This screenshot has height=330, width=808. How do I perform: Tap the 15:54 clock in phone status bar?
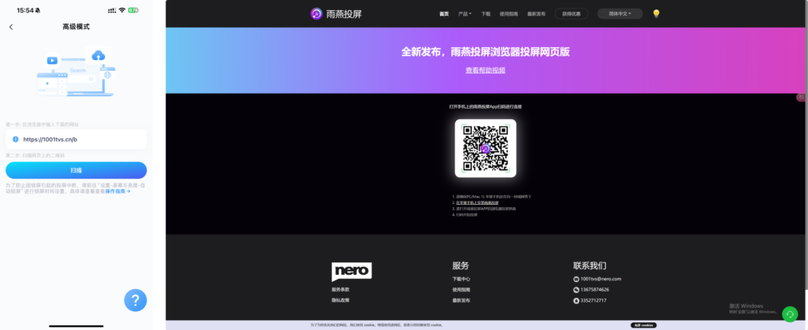pyautogui.click(x=24, y=10)
